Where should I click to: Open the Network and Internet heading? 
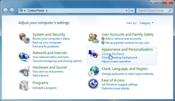click(50, 53)
